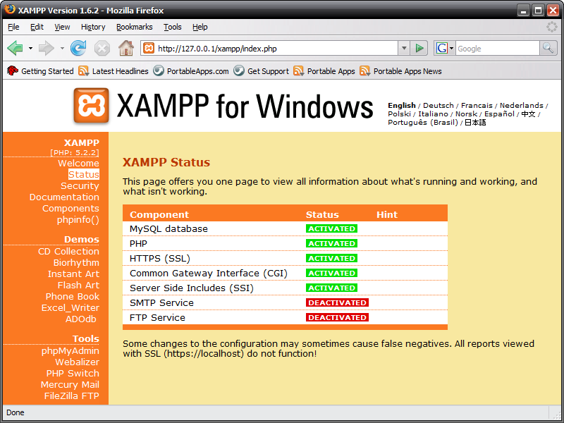Click inside the Google search input field
This screenshot has width=564, height=423.
[x=493, y=48]
